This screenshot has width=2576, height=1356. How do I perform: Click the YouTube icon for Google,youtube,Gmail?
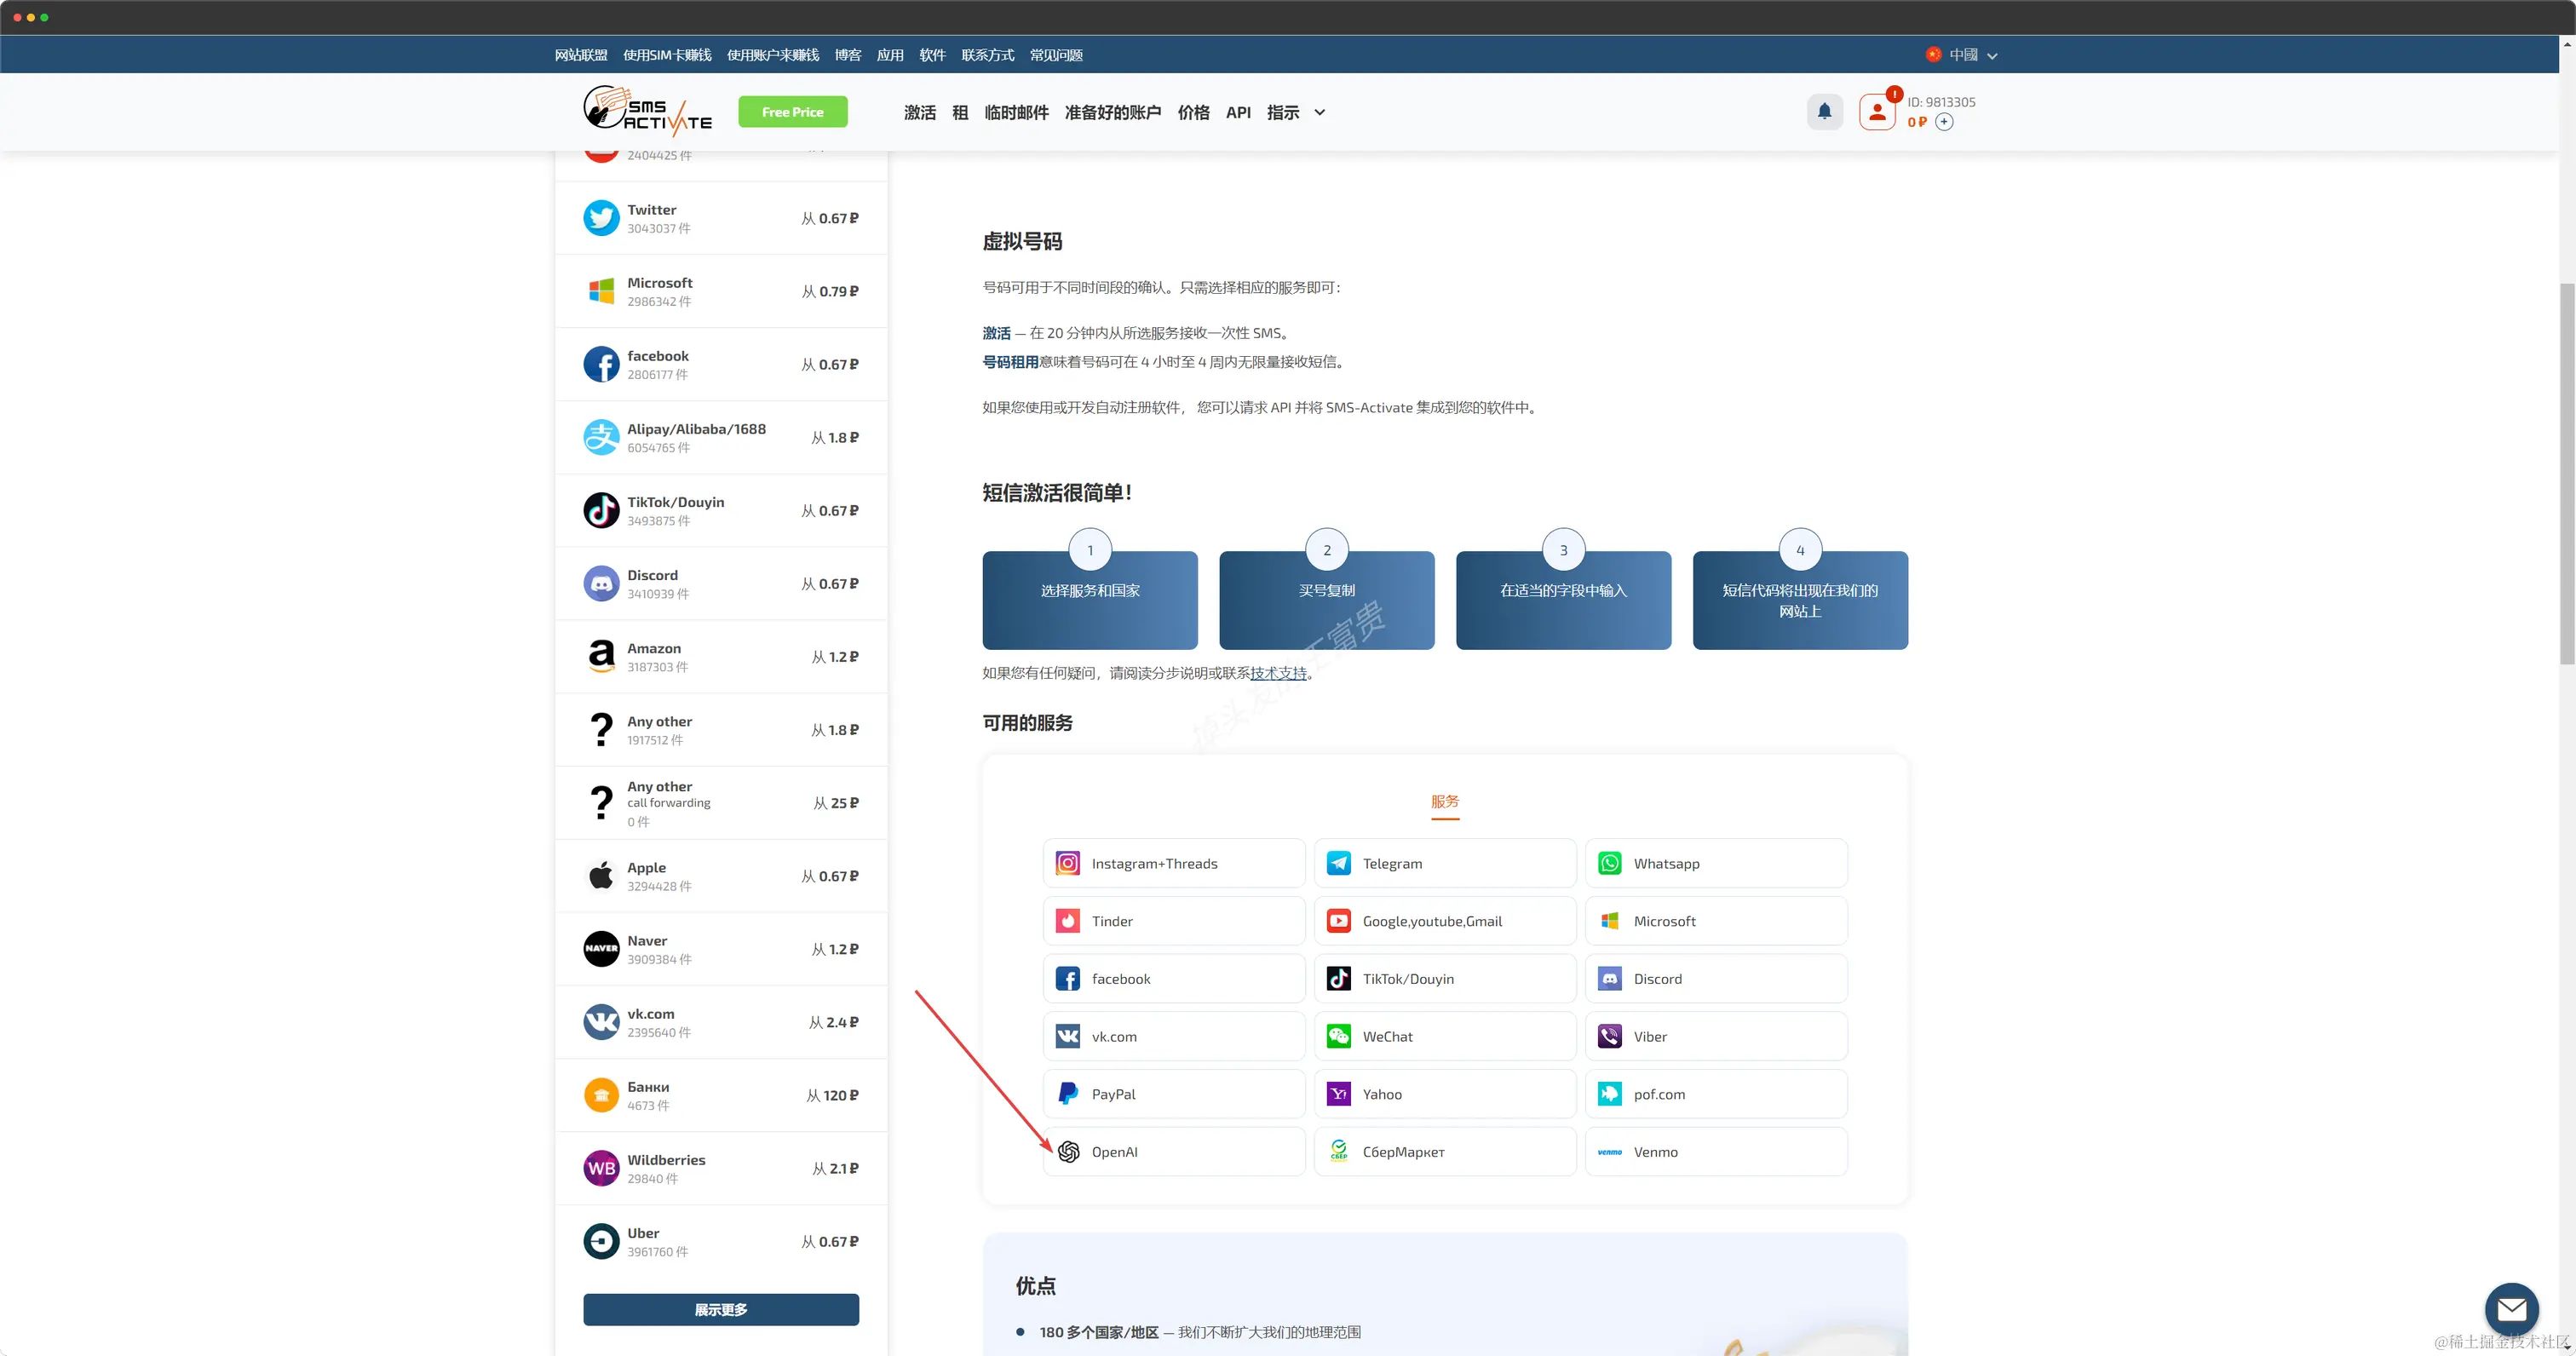[x=1338, y=921]
